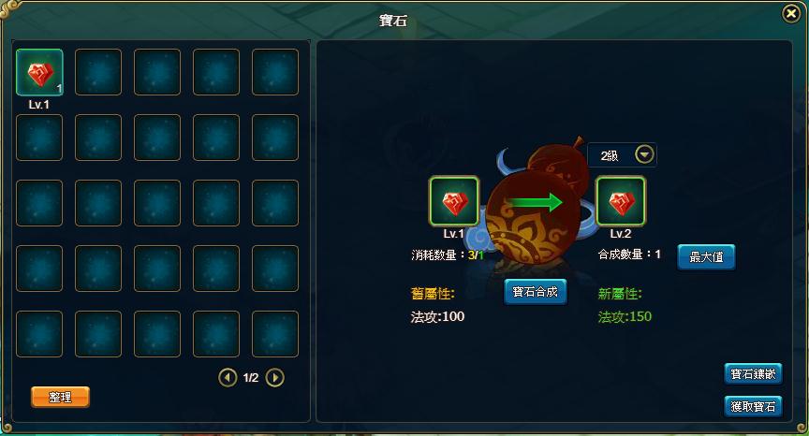Close the 寶石 window

pos(791,13)
